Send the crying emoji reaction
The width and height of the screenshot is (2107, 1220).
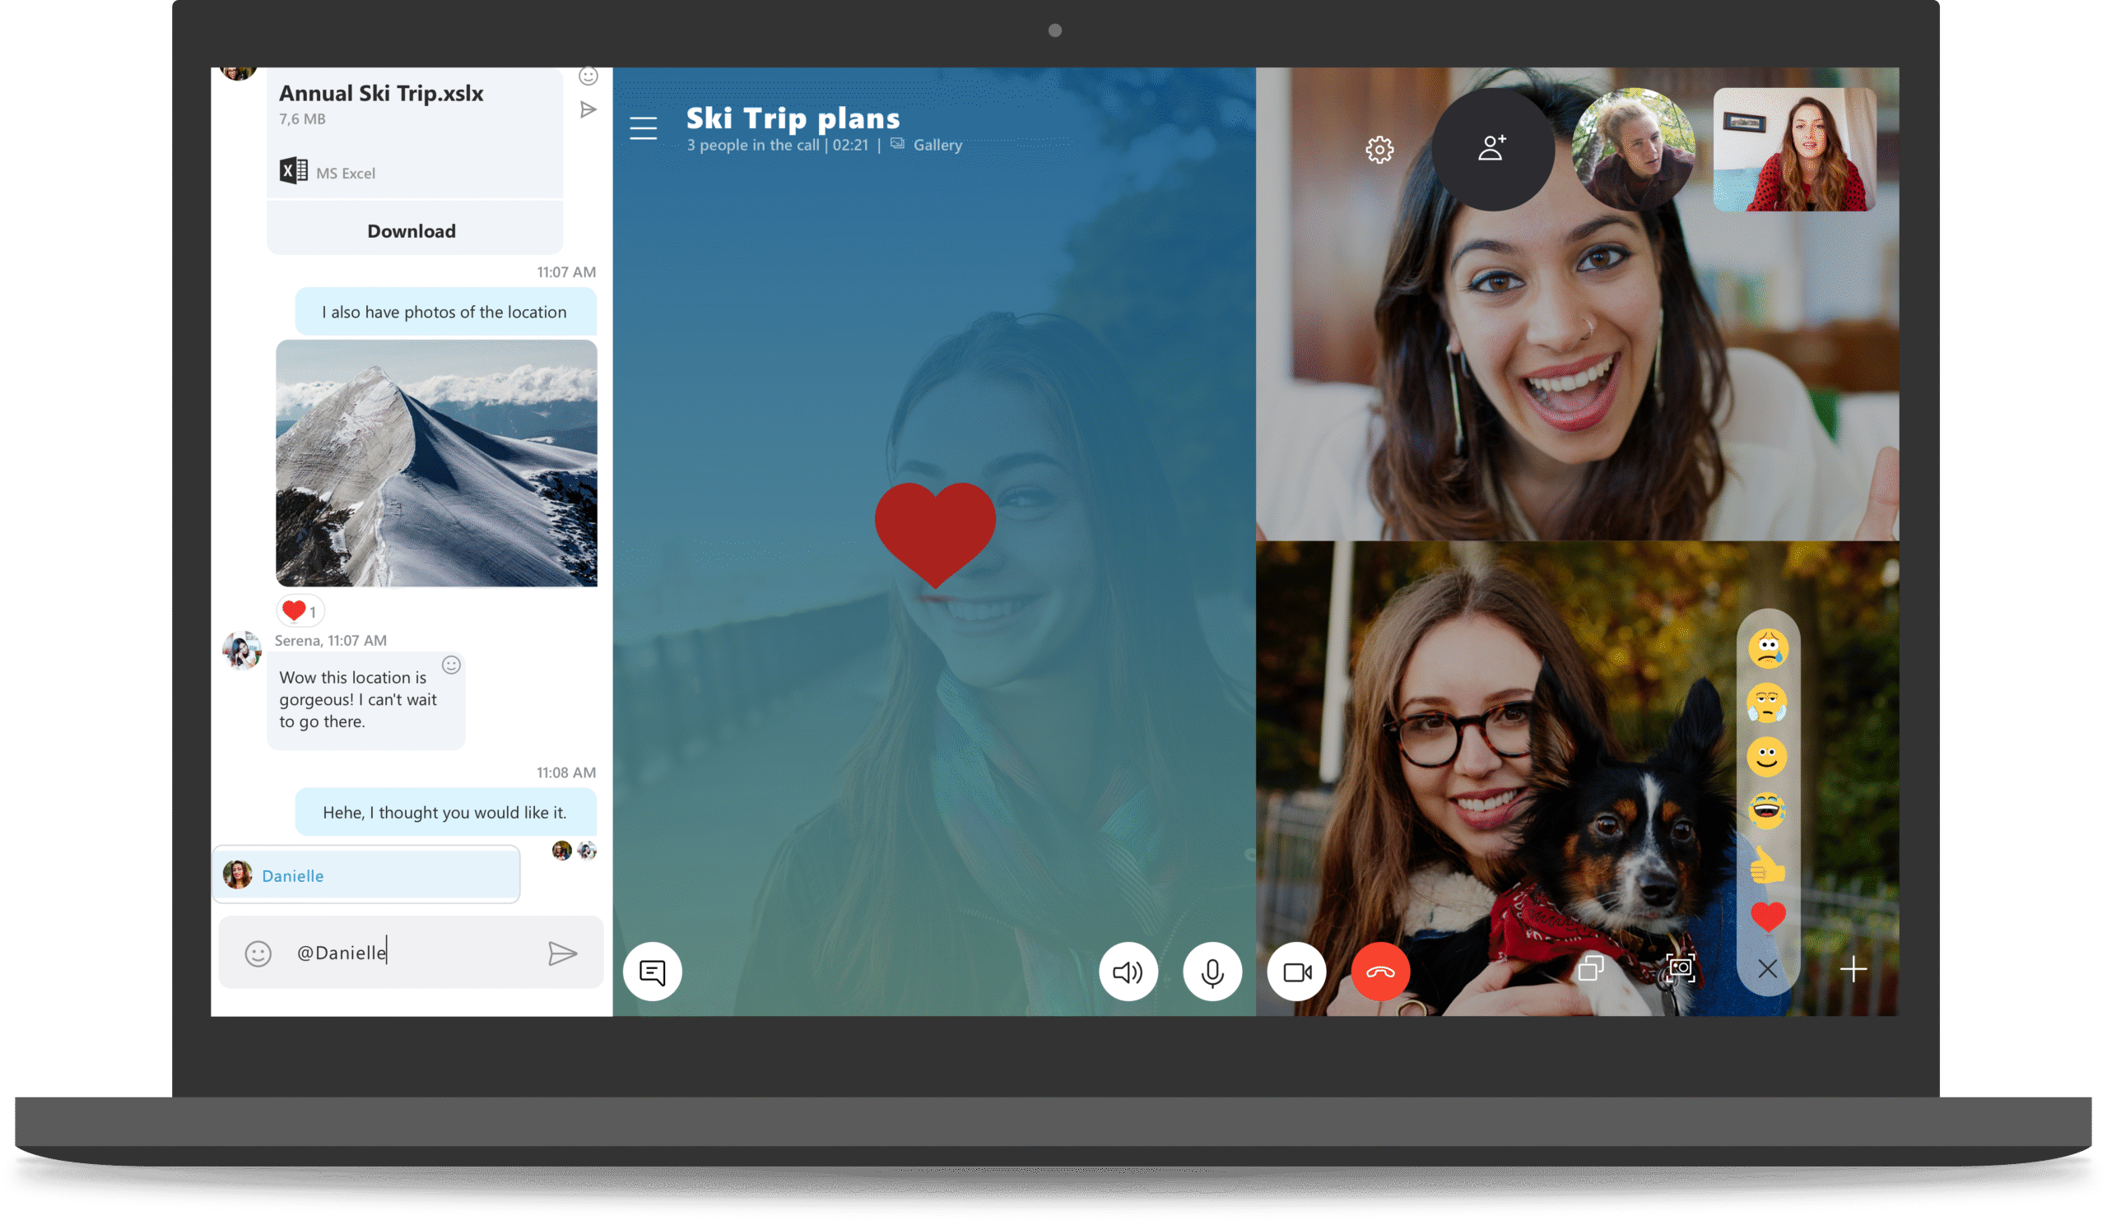tap(1767, 703)
